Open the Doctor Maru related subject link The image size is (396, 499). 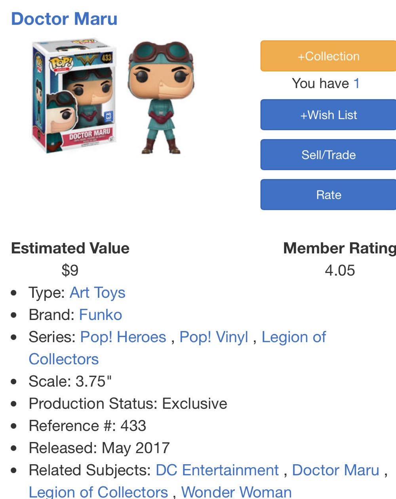pyautogui.click(x=335, y=470)
